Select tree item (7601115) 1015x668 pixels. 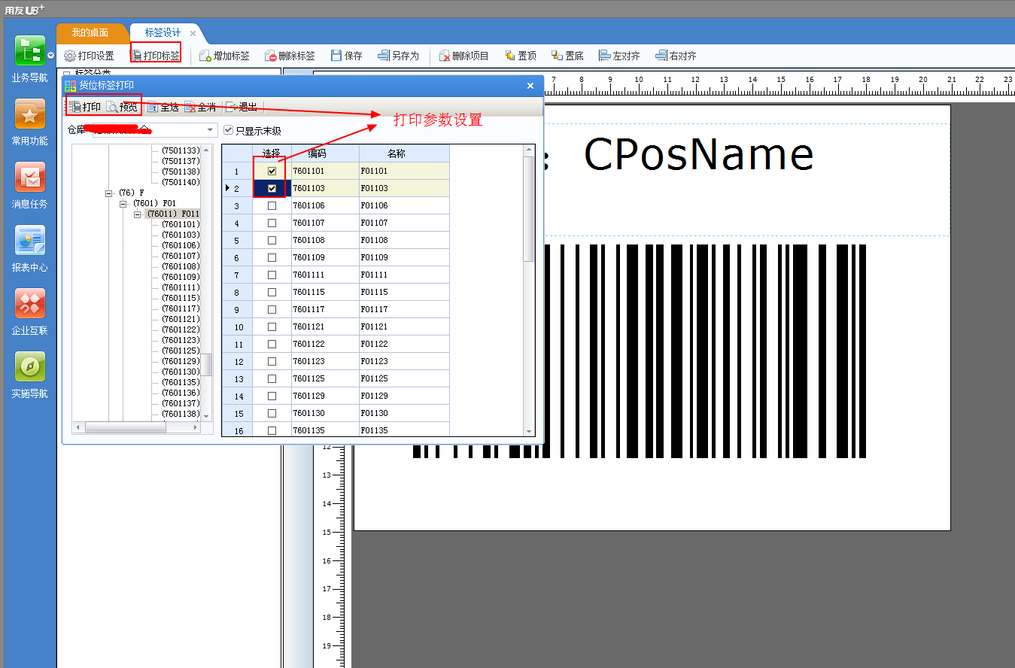(x=181, y=298)
